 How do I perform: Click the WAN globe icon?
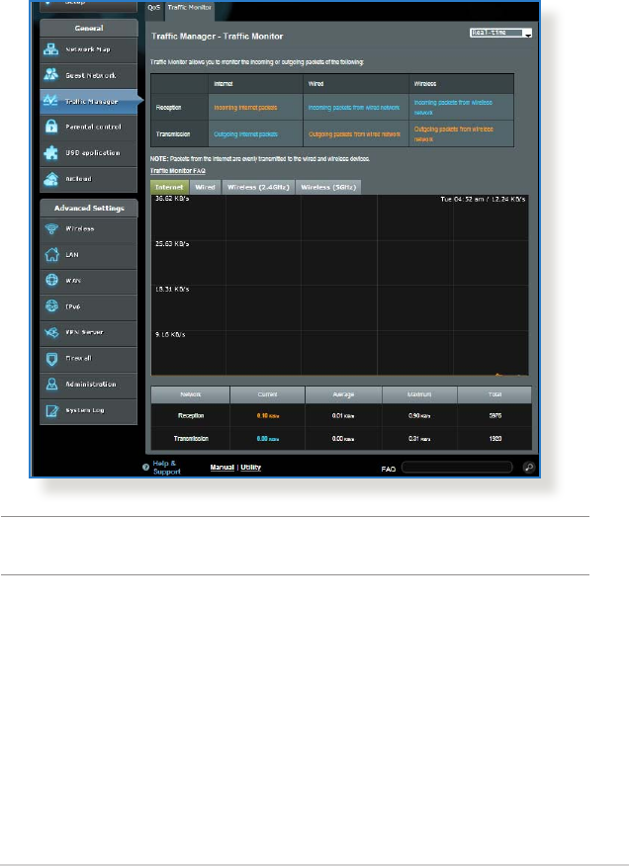(51, 280)
